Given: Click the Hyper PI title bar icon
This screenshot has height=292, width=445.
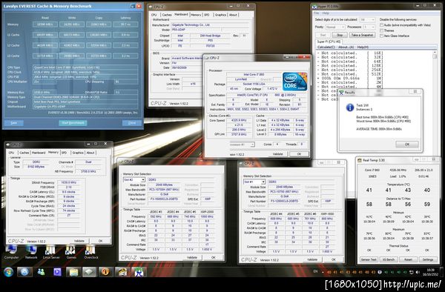Looking at the screenshot, I should pyautogui.click(x=314, y=7).
